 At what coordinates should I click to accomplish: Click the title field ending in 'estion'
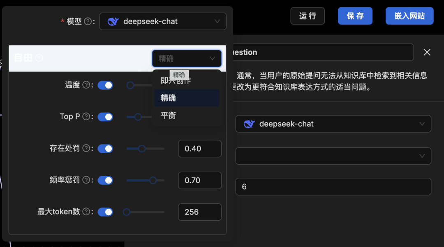click(x=323, y=52)
